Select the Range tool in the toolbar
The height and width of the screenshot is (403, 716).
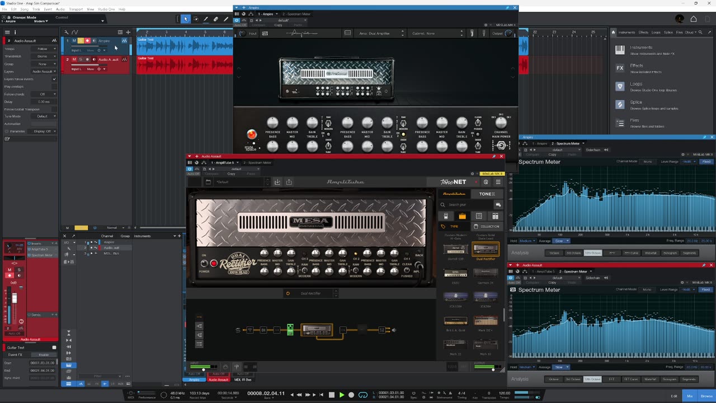coord(196,19)
